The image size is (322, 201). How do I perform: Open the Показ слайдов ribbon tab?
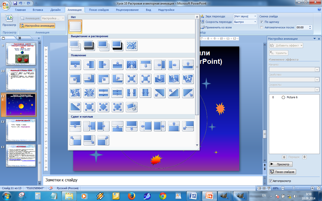click(x=99, y=10)
